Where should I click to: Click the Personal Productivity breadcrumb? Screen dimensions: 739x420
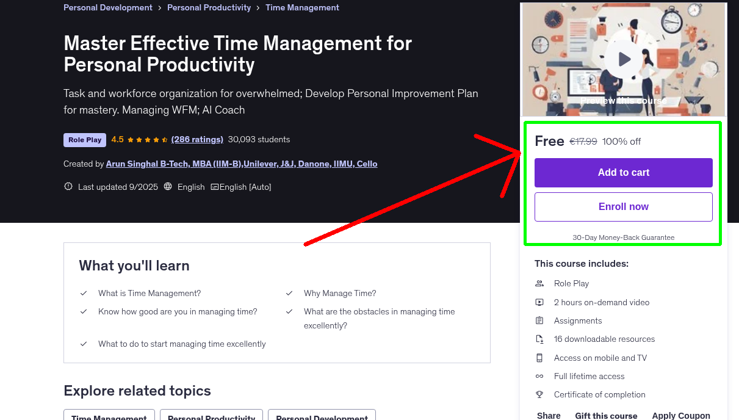tap(209, 7)
